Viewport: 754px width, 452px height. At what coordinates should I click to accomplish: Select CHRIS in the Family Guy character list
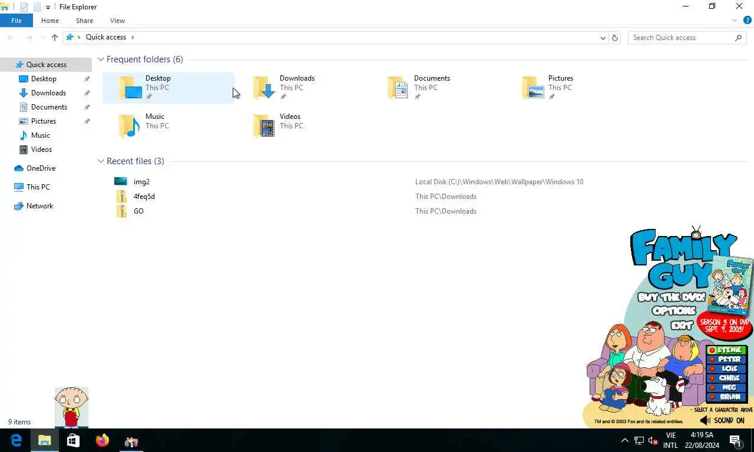coord(727,378)
